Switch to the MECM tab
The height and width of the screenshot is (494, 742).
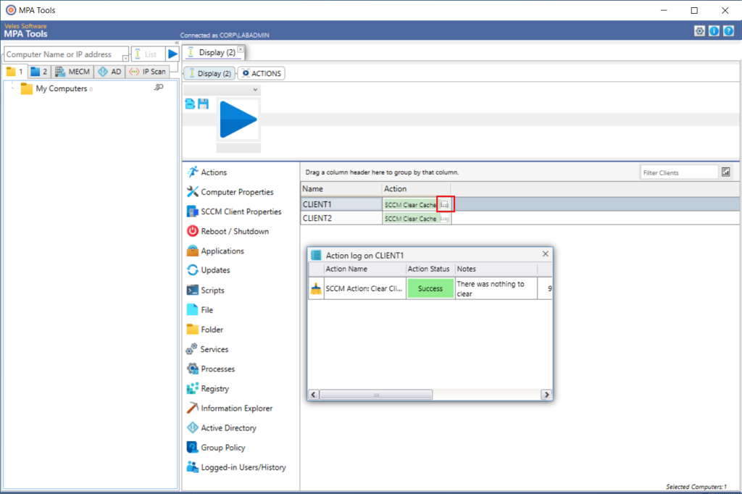click(x=72, y=72)
